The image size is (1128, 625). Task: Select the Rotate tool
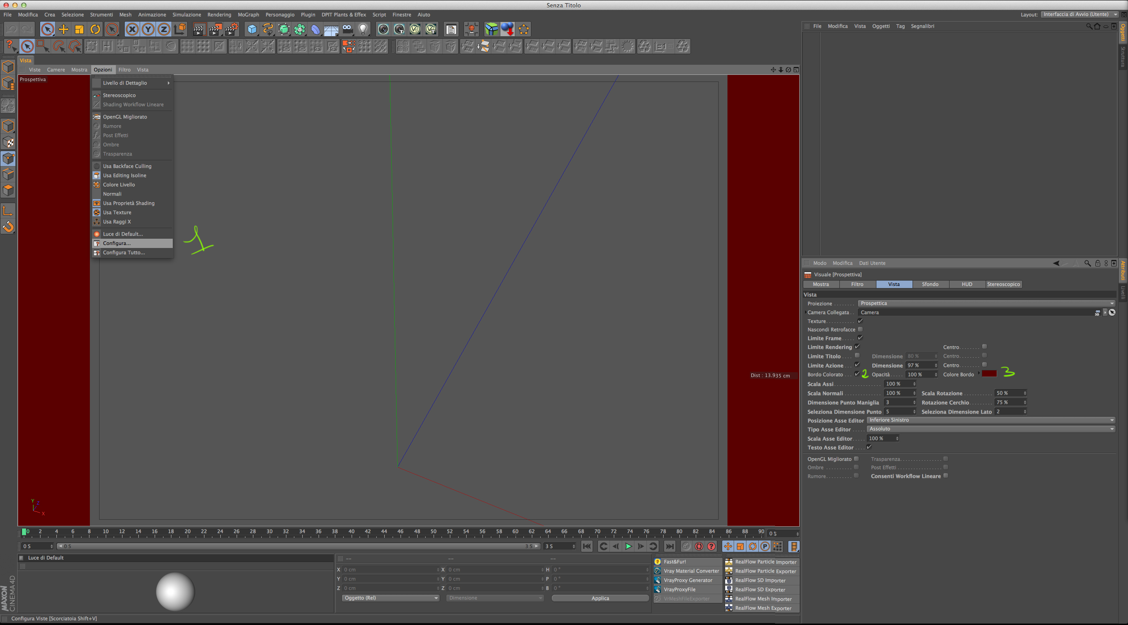(x=95, y=30)
